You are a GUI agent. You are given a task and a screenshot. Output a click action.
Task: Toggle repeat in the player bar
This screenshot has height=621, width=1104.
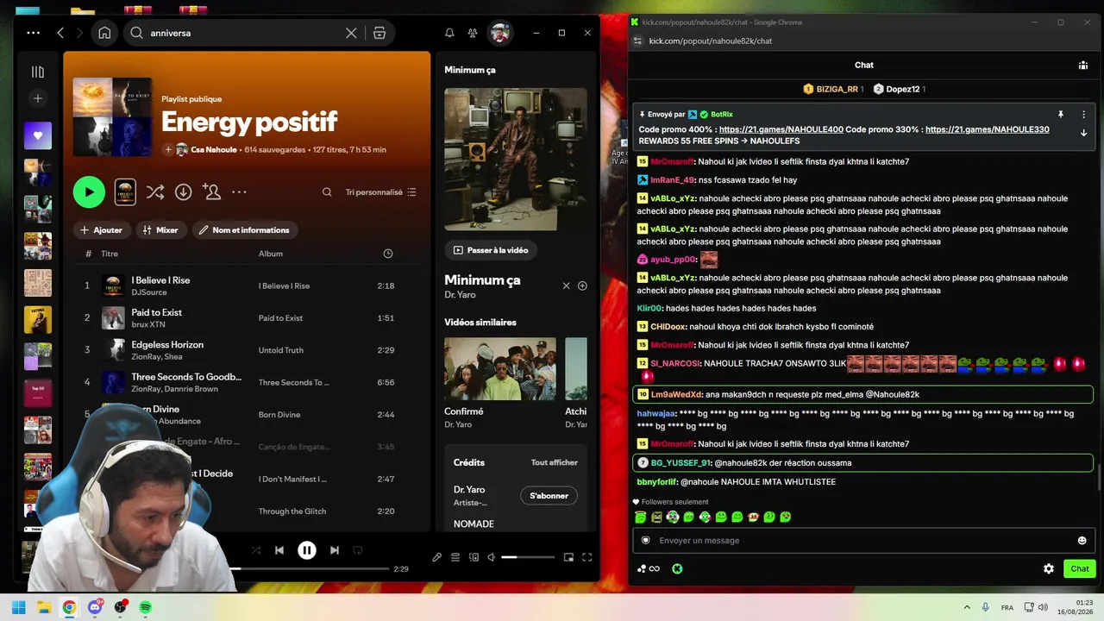click(358, 550)
